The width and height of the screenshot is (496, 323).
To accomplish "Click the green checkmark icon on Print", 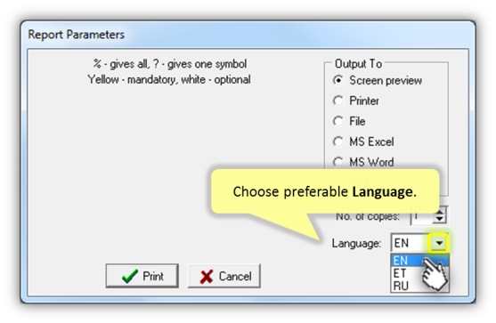I will coord(130,276).
